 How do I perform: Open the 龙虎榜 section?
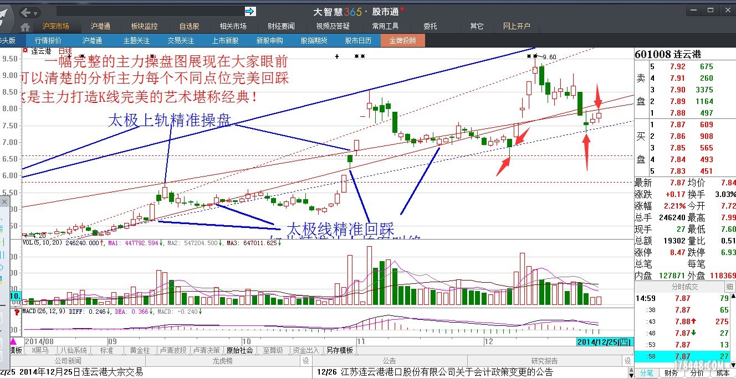pyautogui.click(x=222, y=361)
